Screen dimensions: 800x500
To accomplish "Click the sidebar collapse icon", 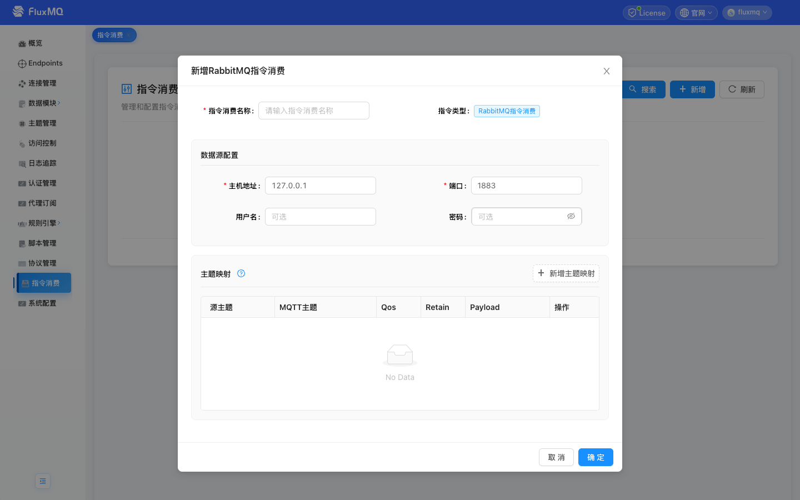I will click(x=43, y=481).
